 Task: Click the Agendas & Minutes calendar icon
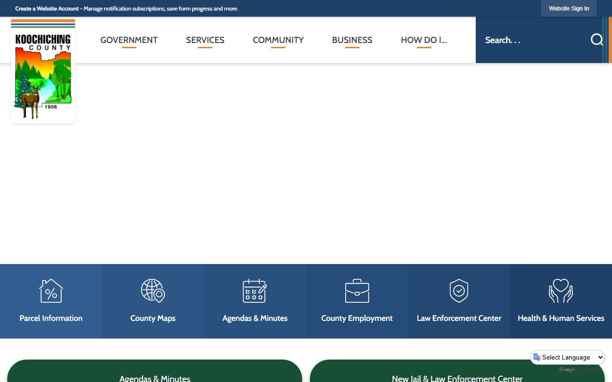pos(255,291)
